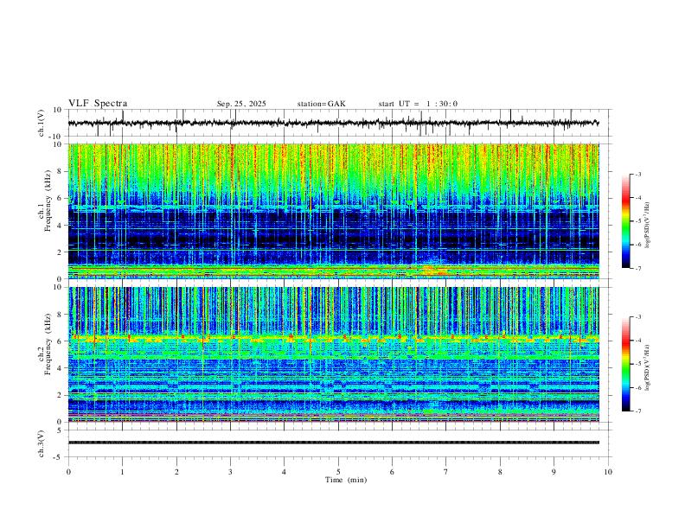
Task: Click the "ch.1(V)" axis label
Action: (x=42, y=123)
